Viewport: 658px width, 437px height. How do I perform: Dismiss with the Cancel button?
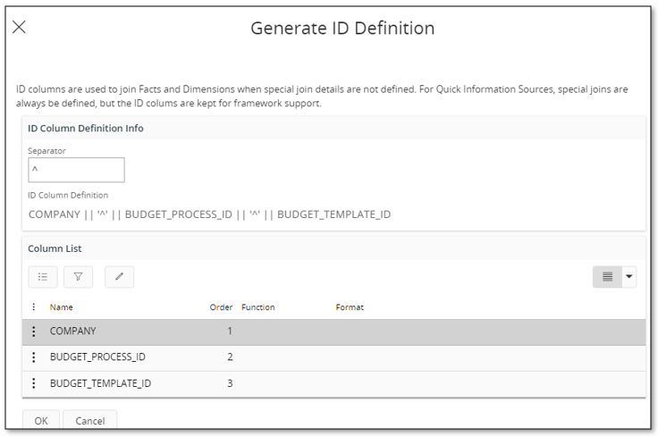pyautogui.click(x=89, y=419)
